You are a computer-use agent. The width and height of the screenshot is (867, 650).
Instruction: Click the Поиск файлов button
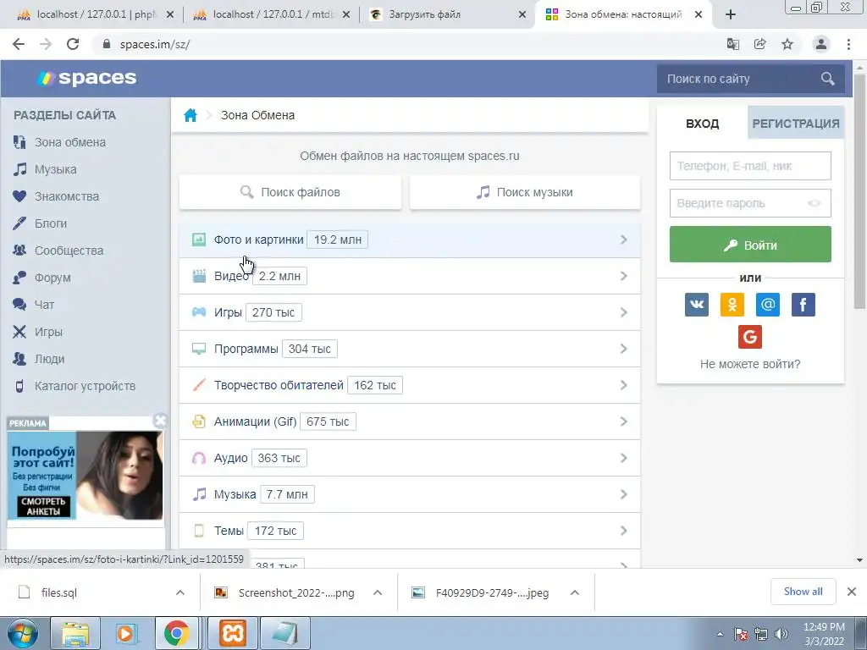(290, 192)
